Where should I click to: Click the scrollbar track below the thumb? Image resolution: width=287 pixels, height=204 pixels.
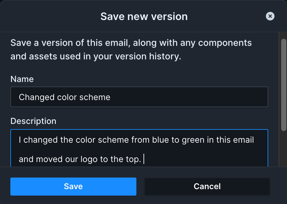click(284, 149)
